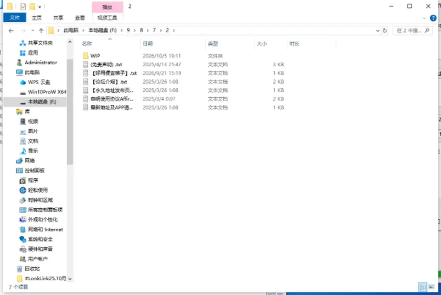Viewport: 441px width, 295px height.
Task: Click the 控制面板 icon in the navigation pane
Action: (19, 170)
